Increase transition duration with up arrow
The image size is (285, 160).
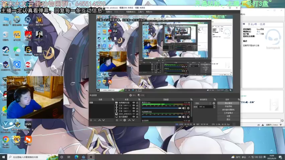point(214,106)
